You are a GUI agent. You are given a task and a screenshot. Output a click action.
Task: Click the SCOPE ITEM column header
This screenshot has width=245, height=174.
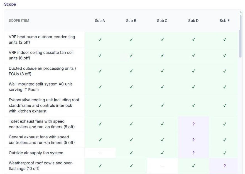19,21
